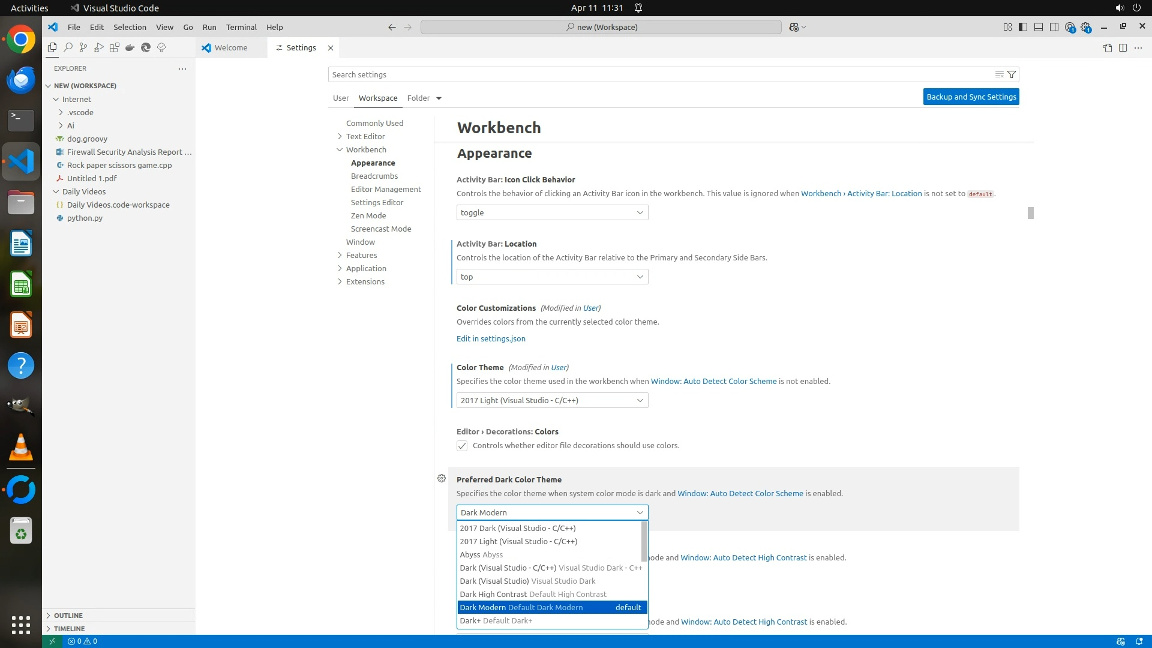Toggle Secondary Side Bar visibility

(x=1054, y=27)
